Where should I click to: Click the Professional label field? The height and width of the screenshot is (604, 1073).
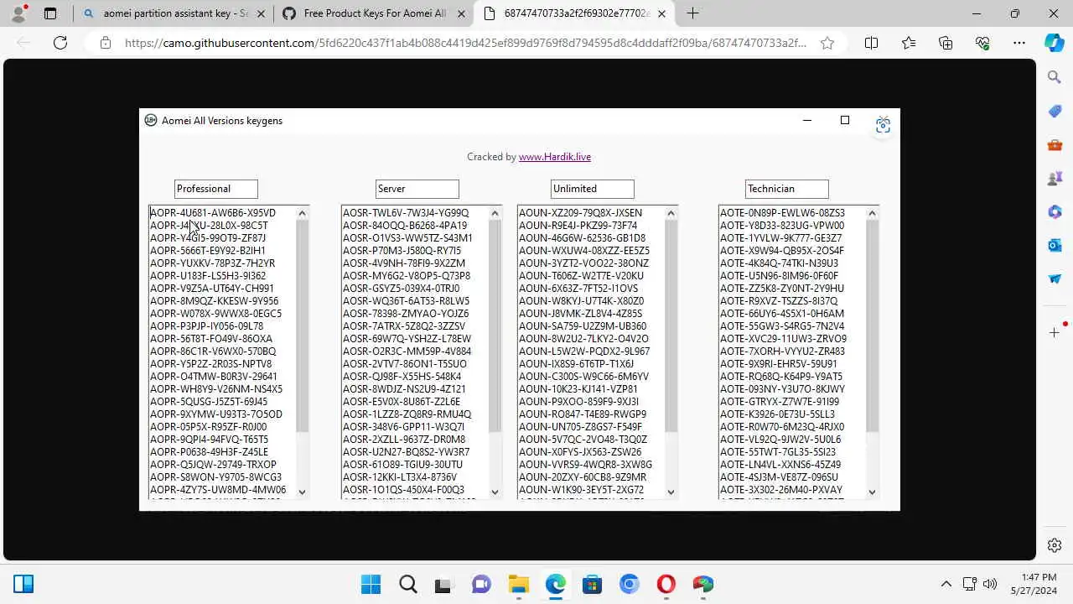[216, 189]
